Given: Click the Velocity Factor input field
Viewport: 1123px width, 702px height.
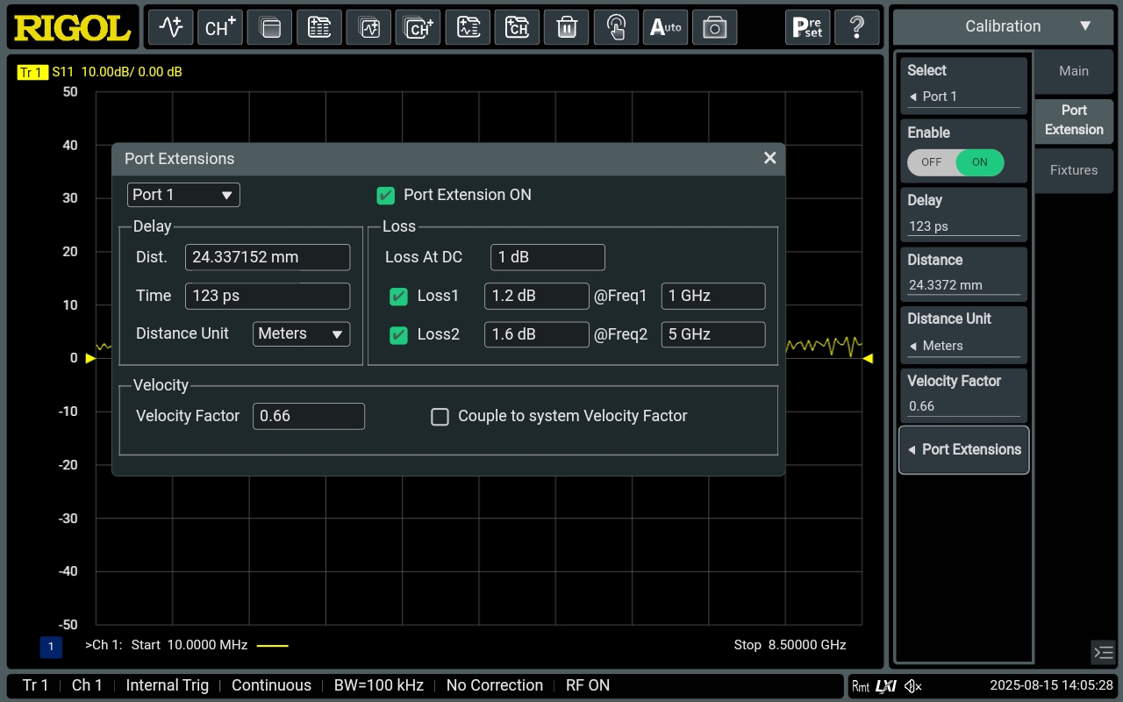Looking at the screenshot, I should click(x=308, y=417).
